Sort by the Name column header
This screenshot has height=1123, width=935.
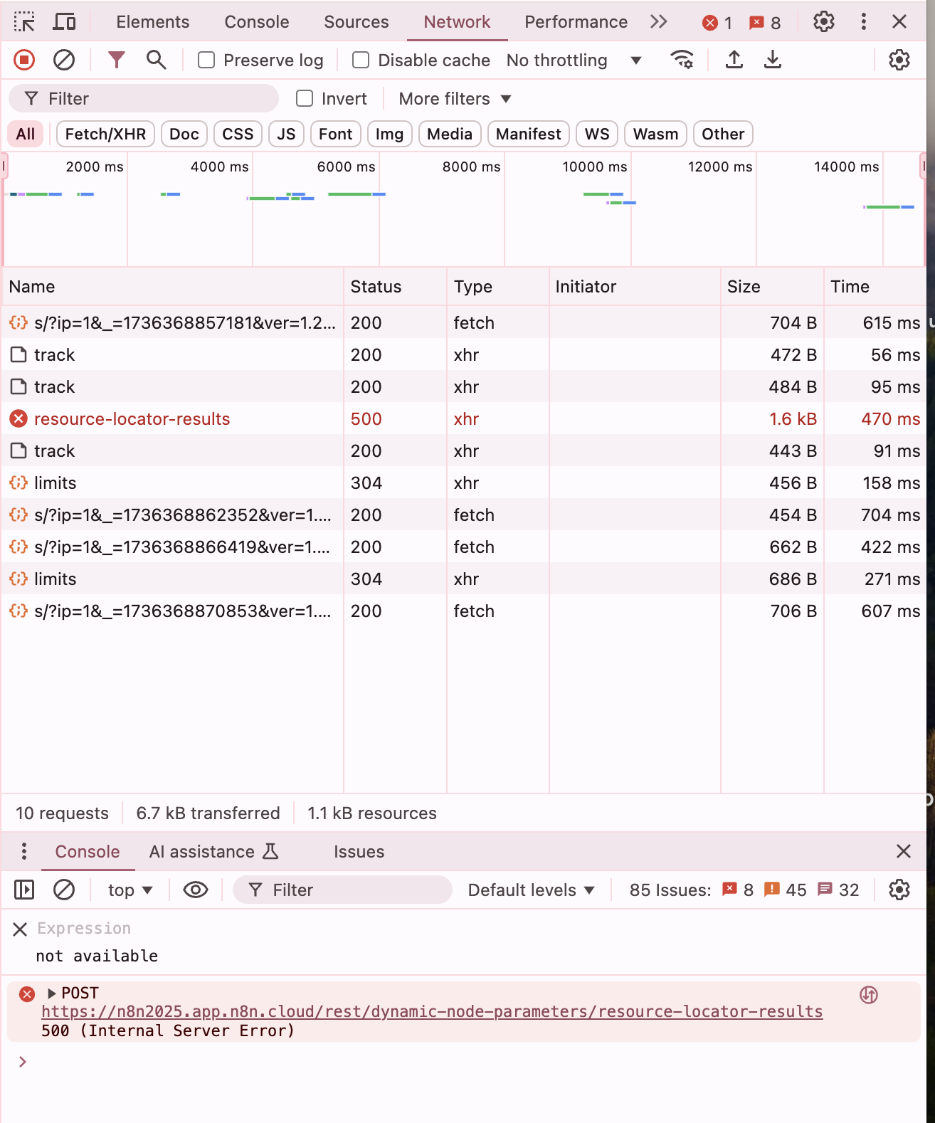click(172, 287)
